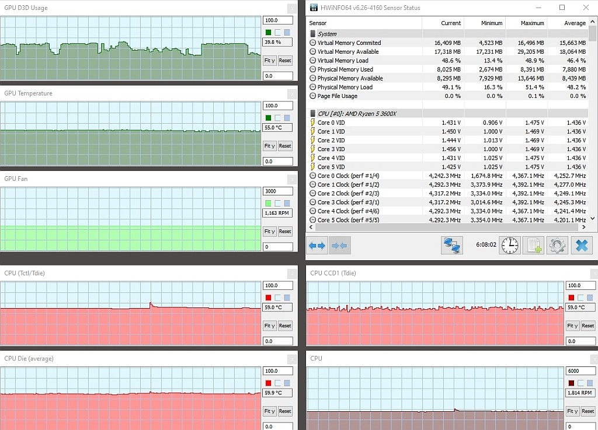Viewport: 598px width, 430px height.
Task: Click the System group chip icon
Action: [x=313, y=34]
